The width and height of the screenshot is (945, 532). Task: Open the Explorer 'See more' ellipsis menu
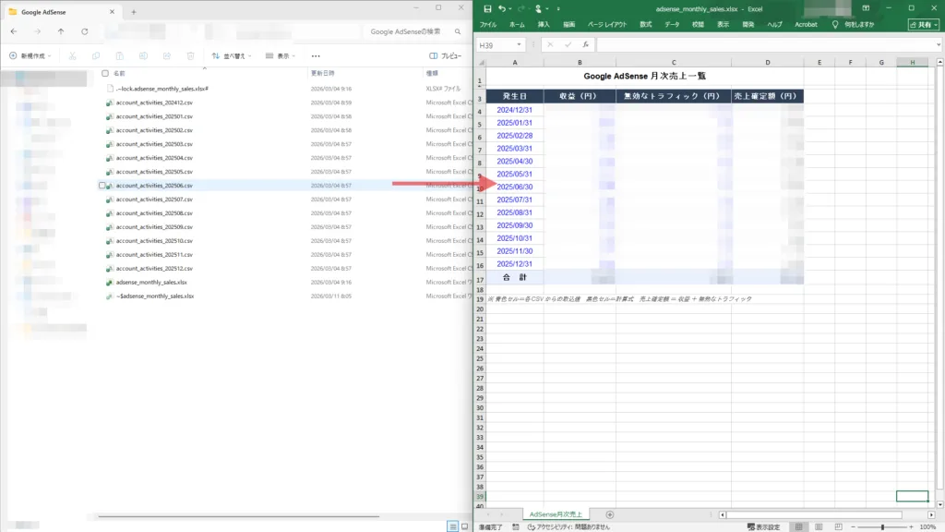[316, 55]
